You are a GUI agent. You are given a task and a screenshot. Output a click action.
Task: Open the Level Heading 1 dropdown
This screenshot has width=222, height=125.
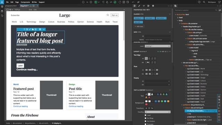tap(157, 46)
